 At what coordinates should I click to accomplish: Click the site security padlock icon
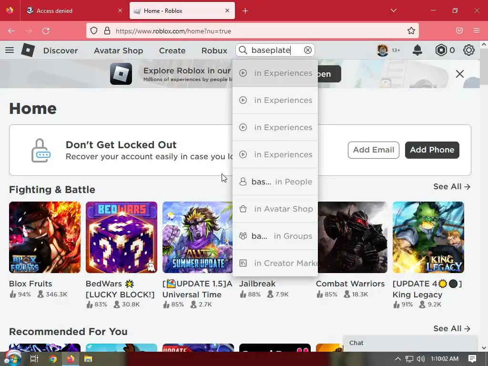click(107, 30)
